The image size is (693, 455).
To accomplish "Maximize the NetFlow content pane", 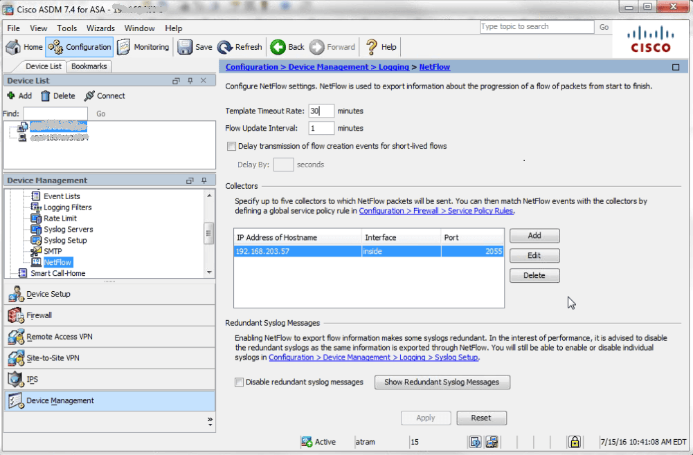I will point(676,68).
